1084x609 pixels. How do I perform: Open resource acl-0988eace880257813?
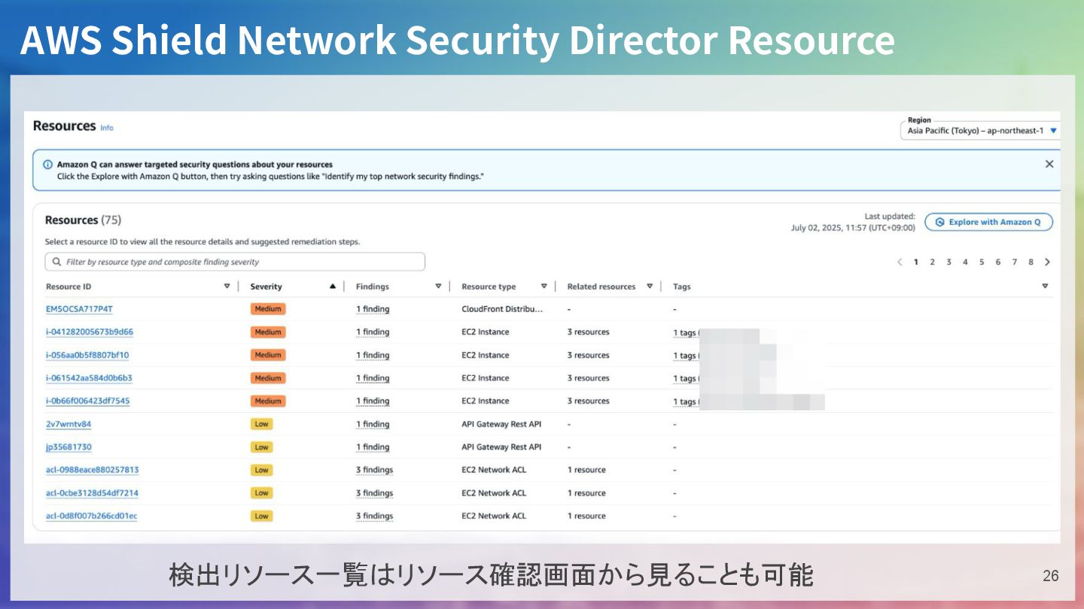point(92,470)
